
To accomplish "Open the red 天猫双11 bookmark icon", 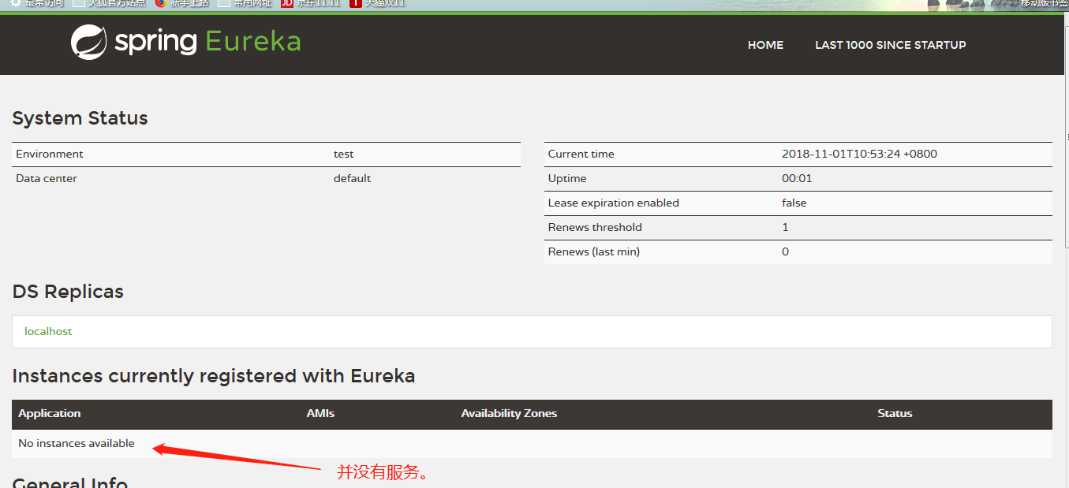I will 356,3.
